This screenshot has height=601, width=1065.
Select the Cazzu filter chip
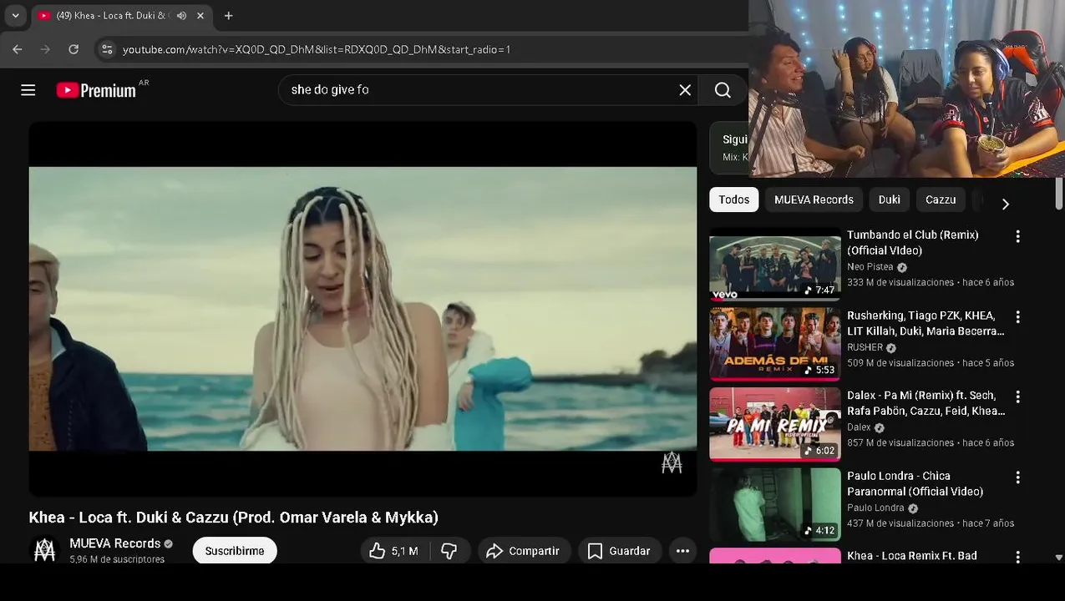click(941, 199)
